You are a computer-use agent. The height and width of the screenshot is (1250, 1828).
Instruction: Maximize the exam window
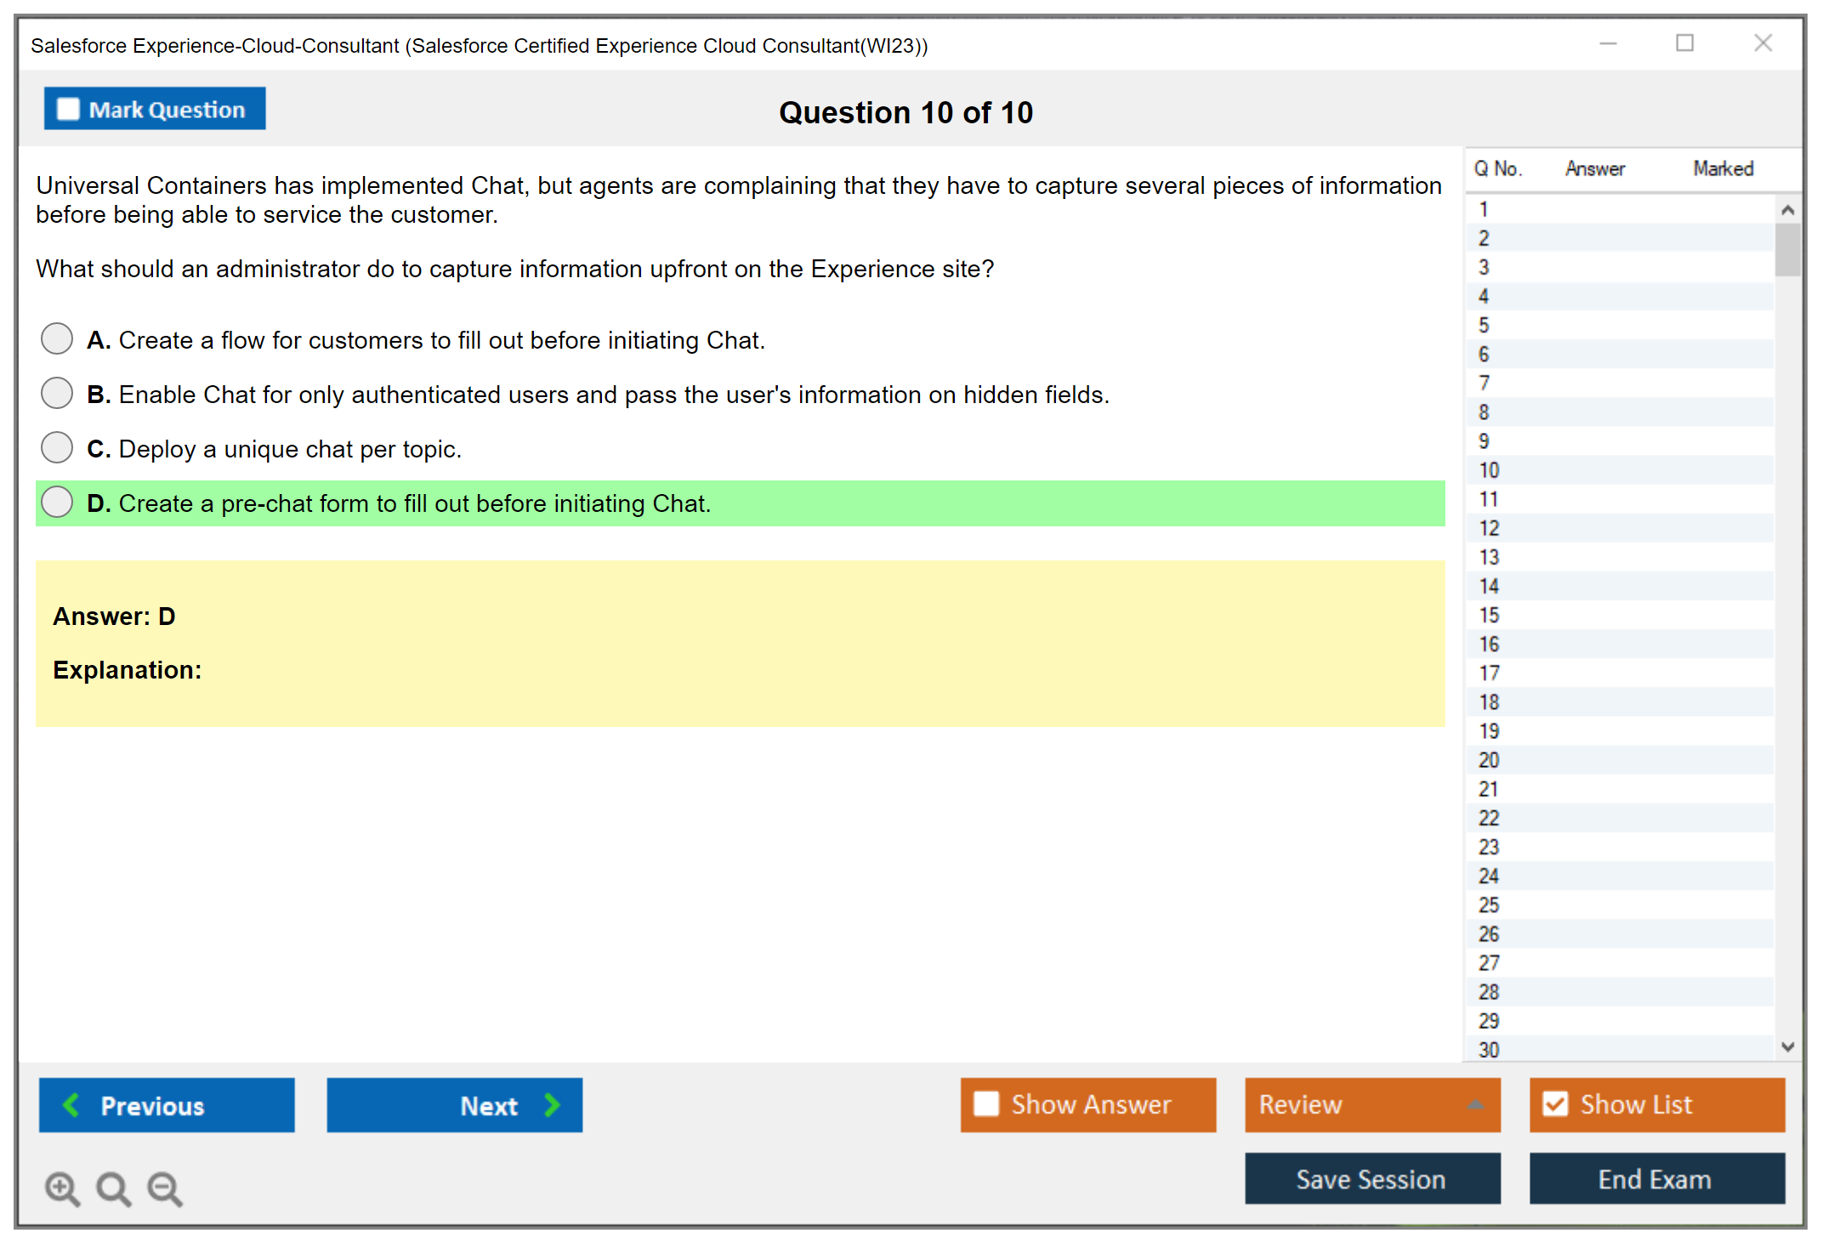click(x=1684, y=43)
